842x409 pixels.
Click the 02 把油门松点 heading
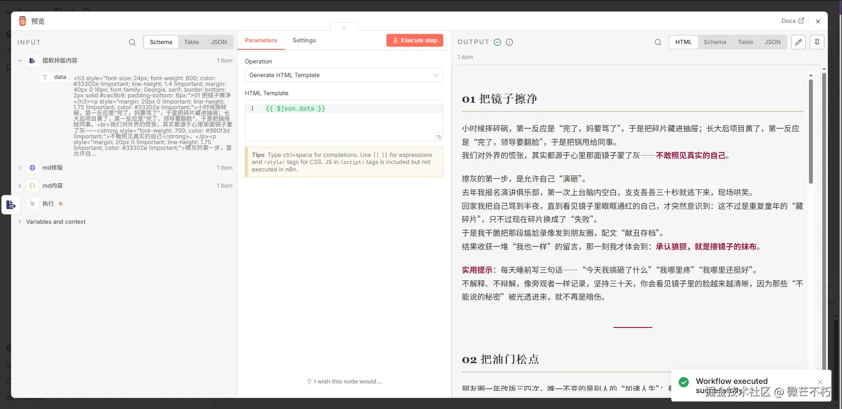click(500, 360)
